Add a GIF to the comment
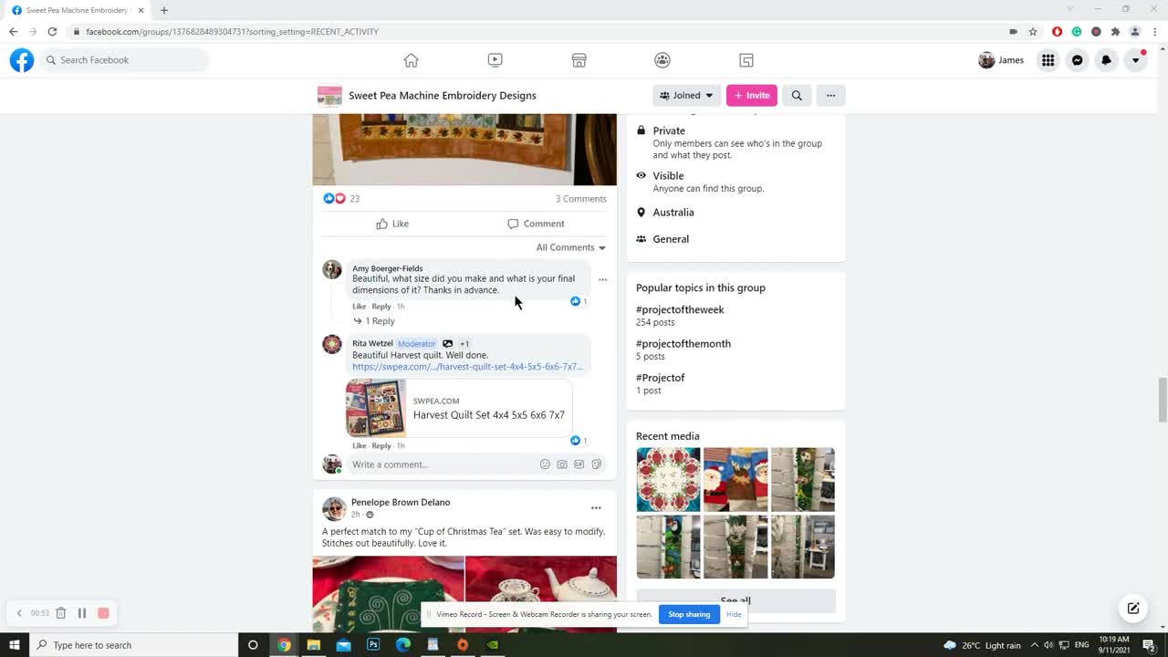The height and width of the screenshot is (657, 1168). (x=579, y=464)
